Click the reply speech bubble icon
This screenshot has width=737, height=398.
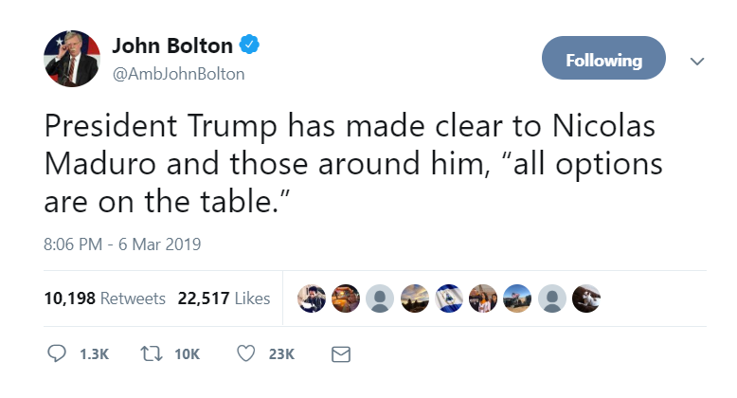point(57,353)
